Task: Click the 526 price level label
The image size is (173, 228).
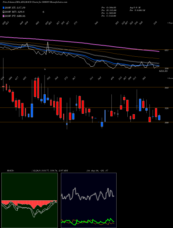Action: (166, 108)
